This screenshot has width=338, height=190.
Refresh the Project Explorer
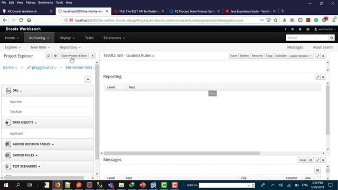[48, 56]
